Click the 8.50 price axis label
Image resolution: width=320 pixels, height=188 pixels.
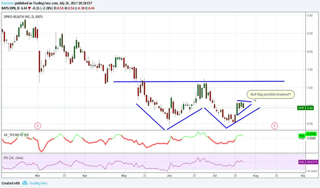coord(310,33)
